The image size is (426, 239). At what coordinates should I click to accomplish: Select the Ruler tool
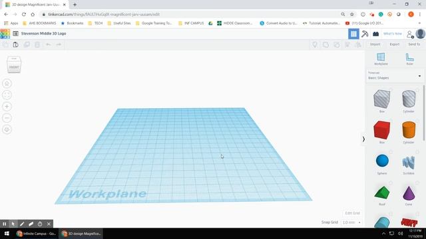409,59
